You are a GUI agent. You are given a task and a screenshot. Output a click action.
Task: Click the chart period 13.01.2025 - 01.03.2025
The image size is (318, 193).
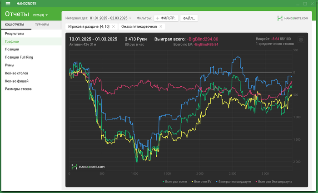pos(93,39)
